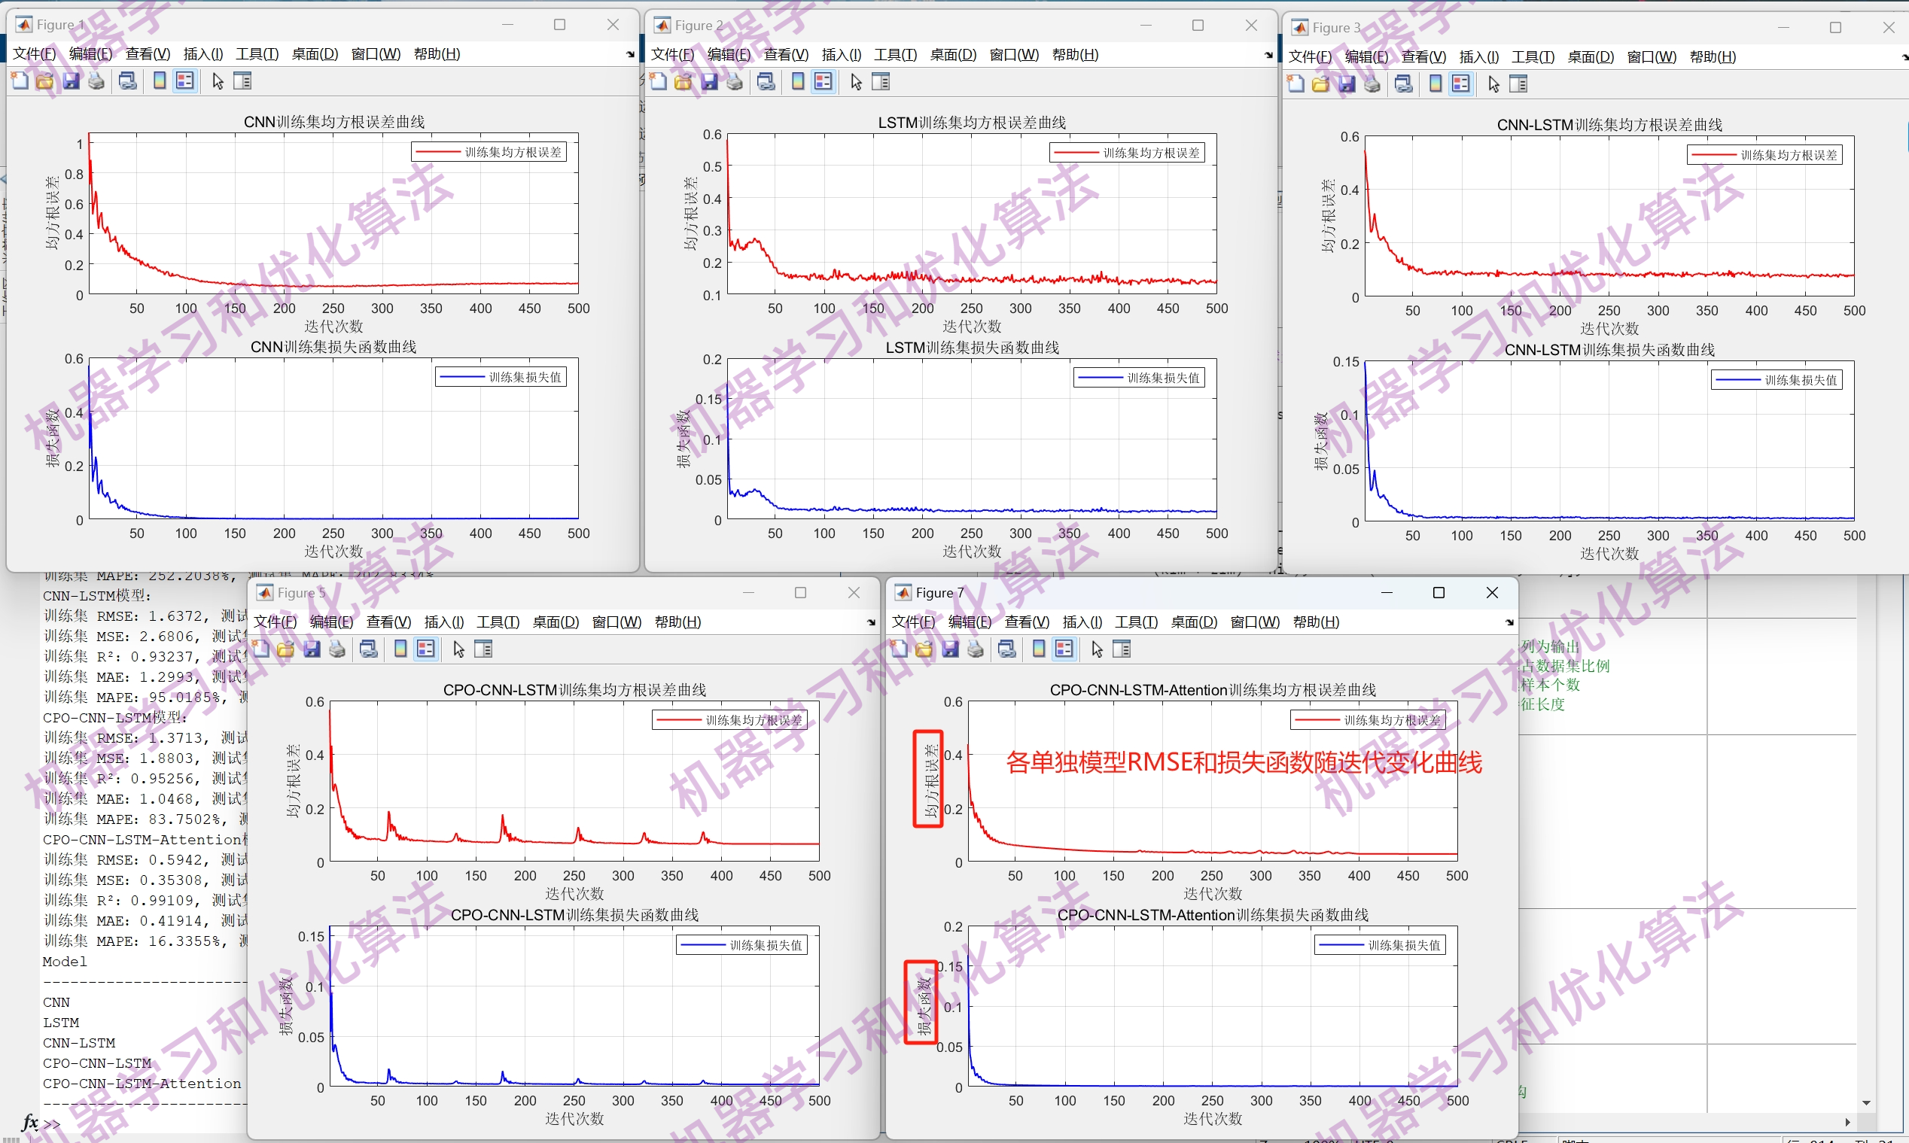
Task: Save figure icon in Figure 7 toolbar
Action: coord(951,649)
